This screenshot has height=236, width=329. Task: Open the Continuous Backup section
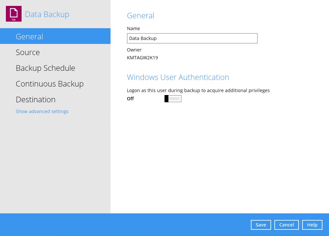coord(50,84)
